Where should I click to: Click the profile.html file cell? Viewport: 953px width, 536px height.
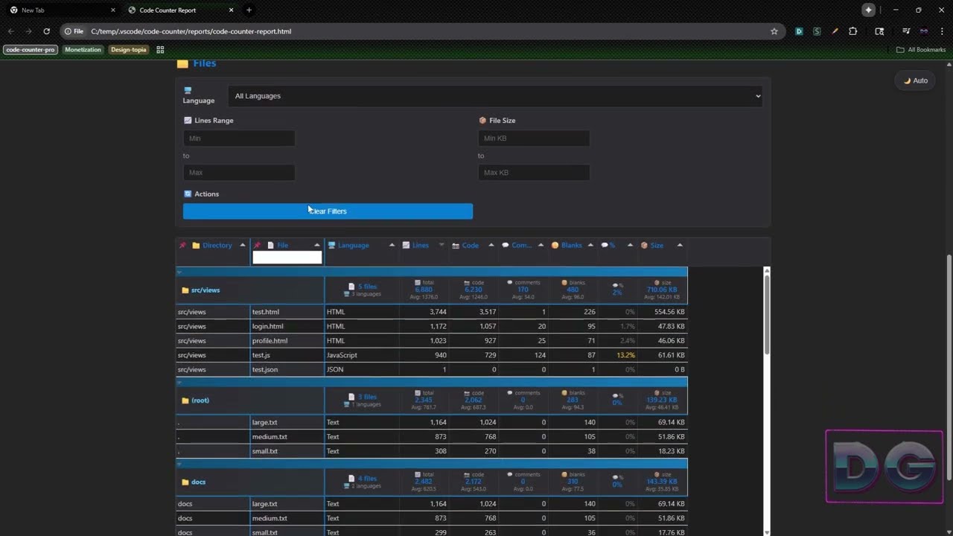(x=287, y=341)
